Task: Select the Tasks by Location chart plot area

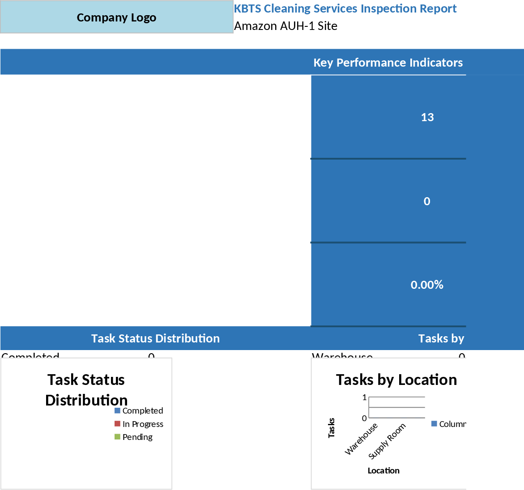Action: pyautogui.click(x=396, y=407)
